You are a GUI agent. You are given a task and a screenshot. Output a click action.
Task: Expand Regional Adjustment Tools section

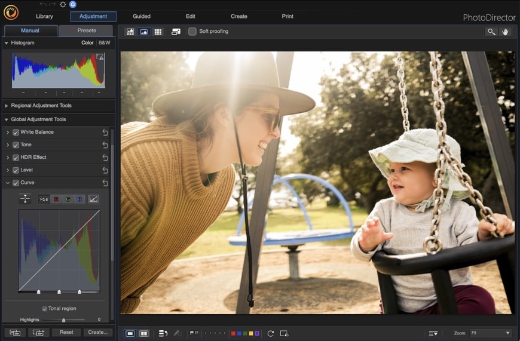pos(7,106)
